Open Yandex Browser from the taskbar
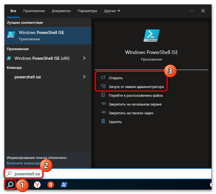This screenshot has width=216, height=194. coord(37,185)
